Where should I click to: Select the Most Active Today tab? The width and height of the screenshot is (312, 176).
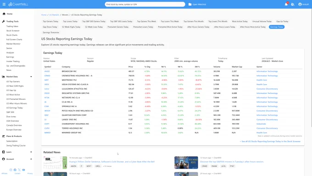click(240, 21)
